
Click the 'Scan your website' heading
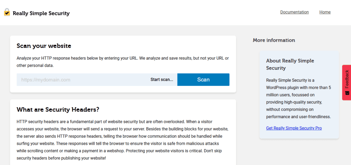44,46
